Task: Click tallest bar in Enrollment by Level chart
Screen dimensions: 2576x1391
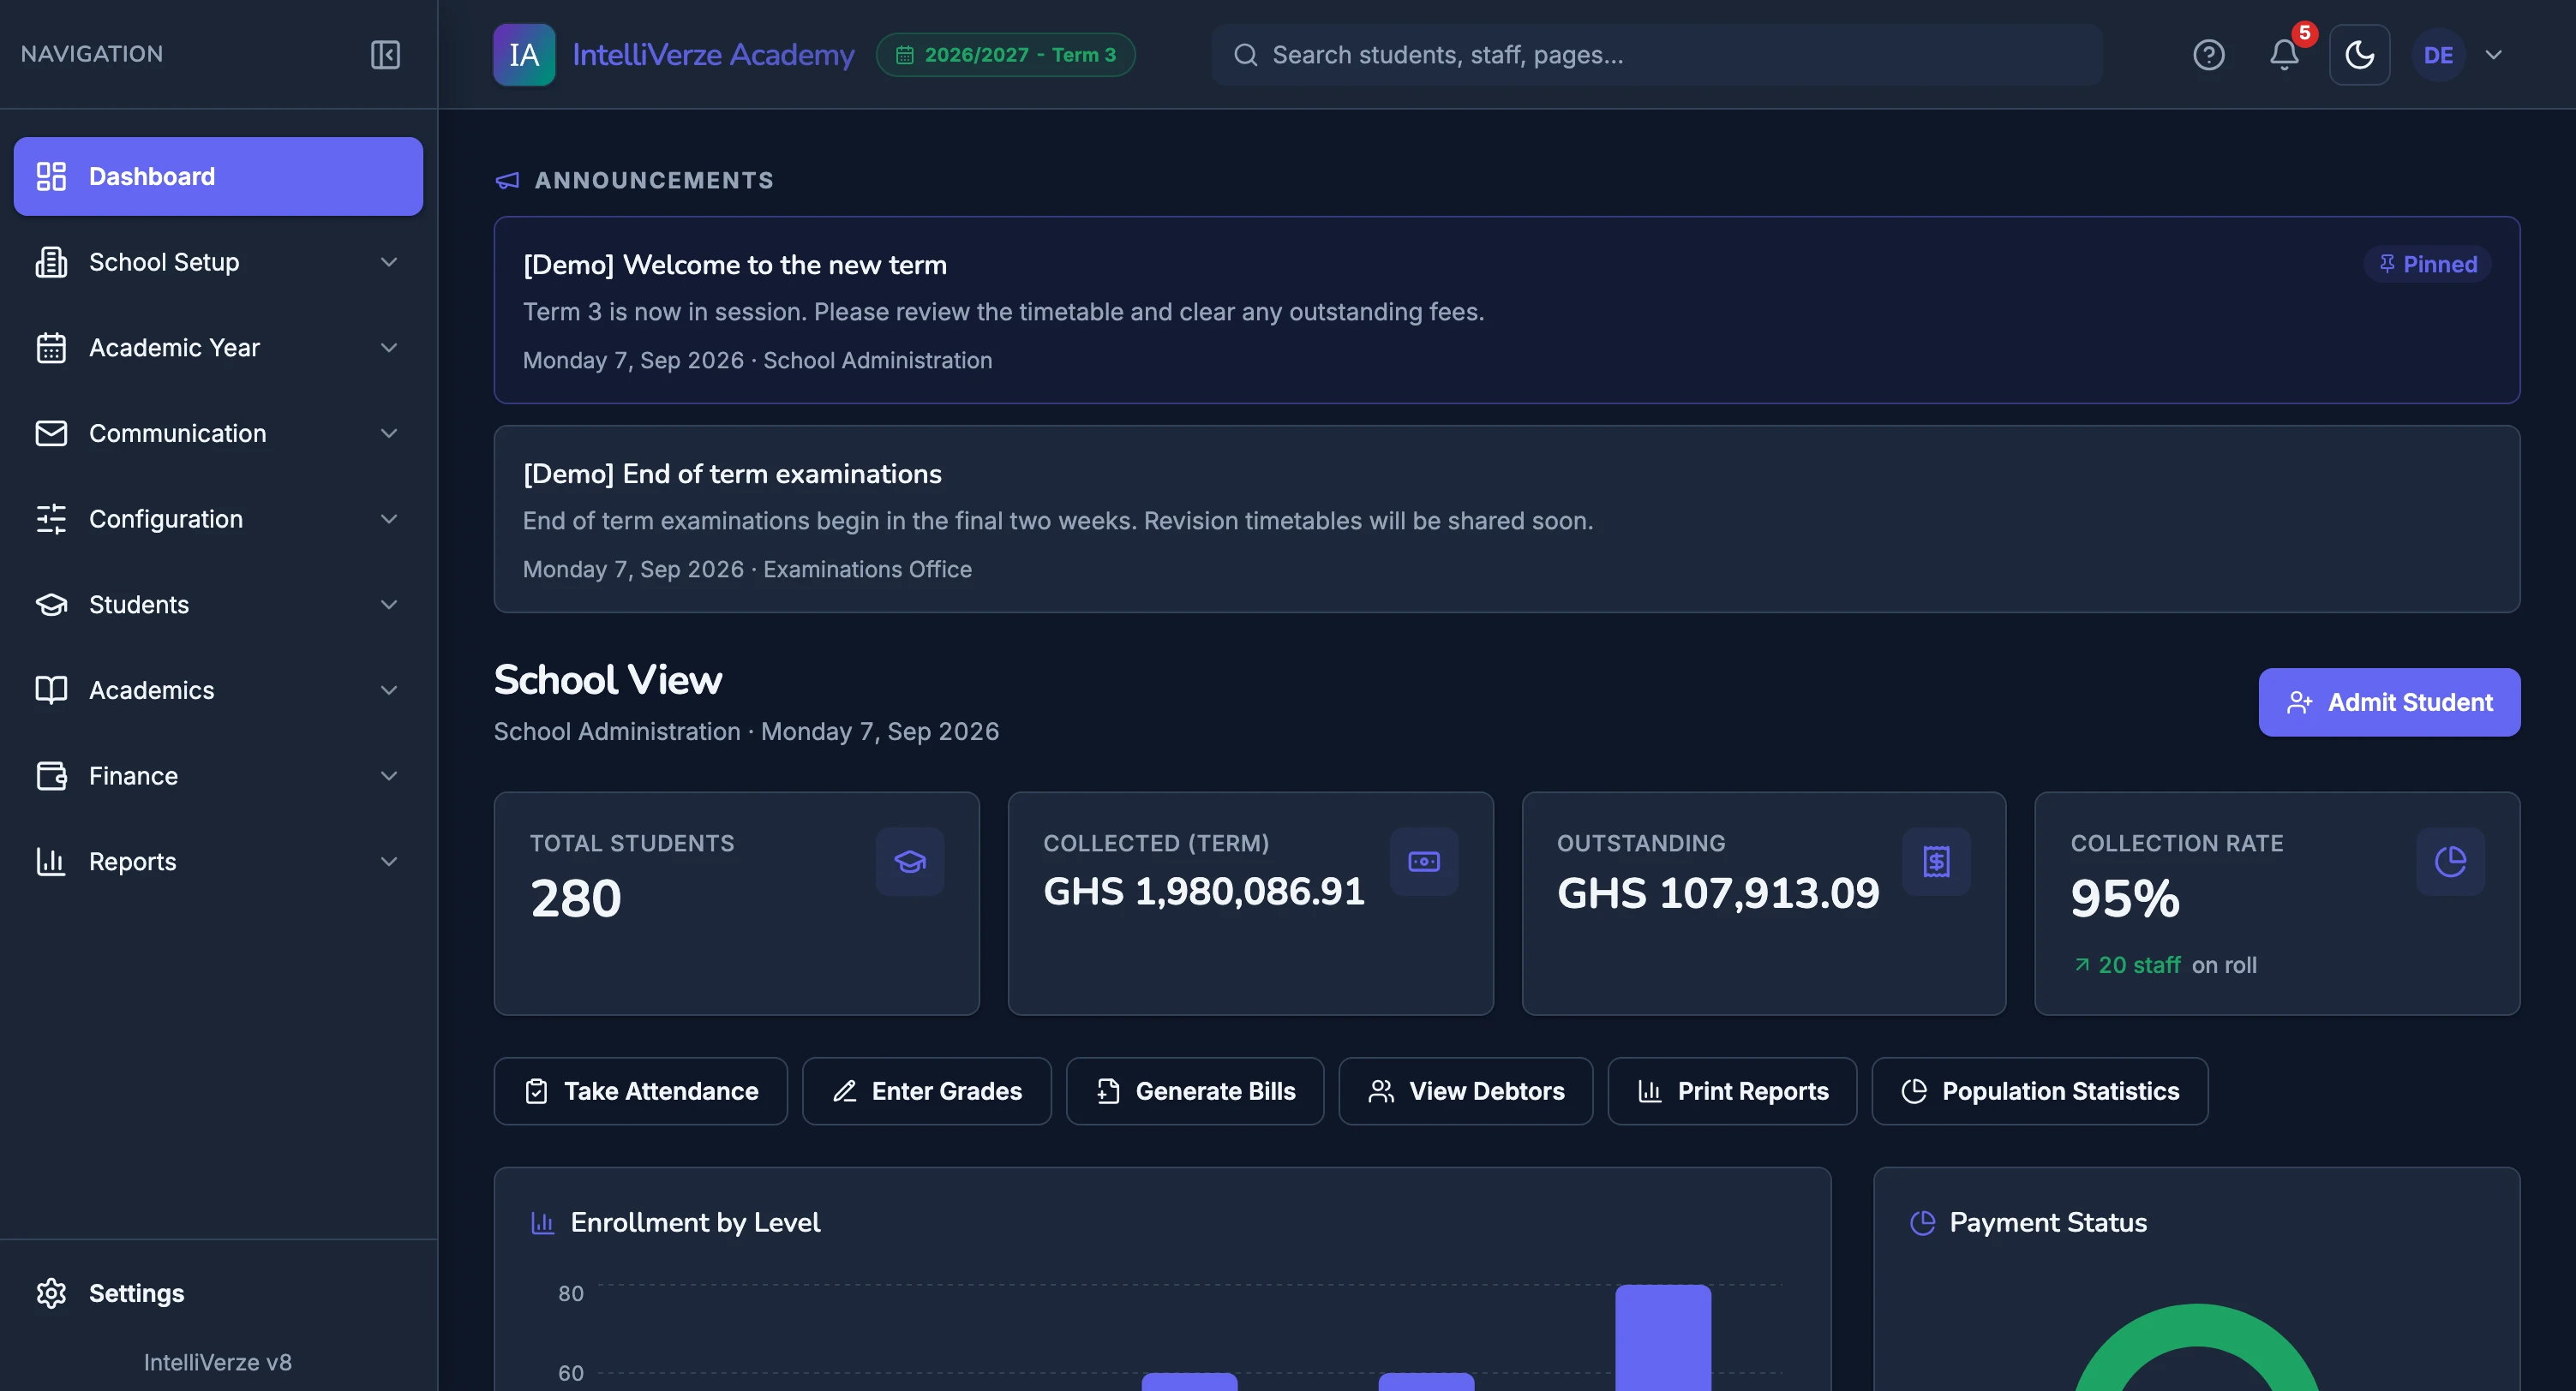Action: click(1663, 1337)
